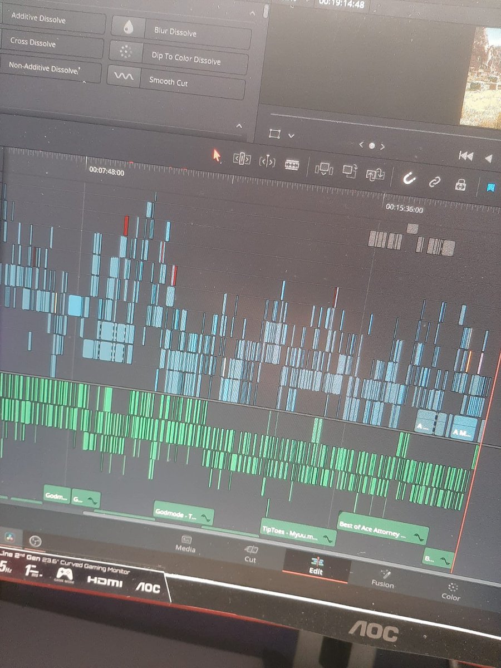Select the Selection Mode arrow tool

point(217,155)
